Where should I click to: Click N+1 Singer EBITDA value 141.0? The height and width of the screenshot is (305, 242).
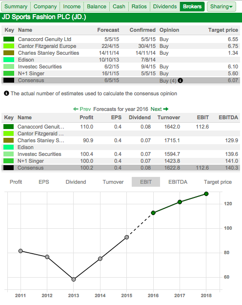coord(232,161)
